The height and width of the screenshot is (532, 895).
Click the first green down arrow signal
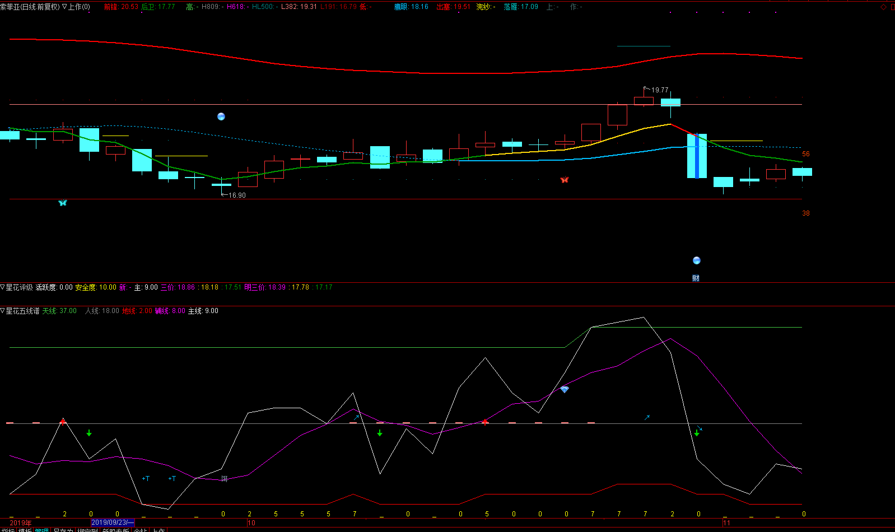(x=89, y=433)
